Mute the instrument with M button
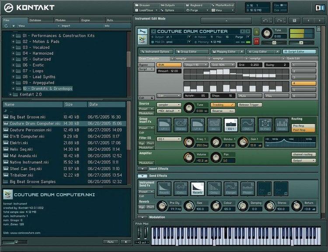Image resolution: width=328 pixels, height=252 pixels. click(x=256, y=41)
